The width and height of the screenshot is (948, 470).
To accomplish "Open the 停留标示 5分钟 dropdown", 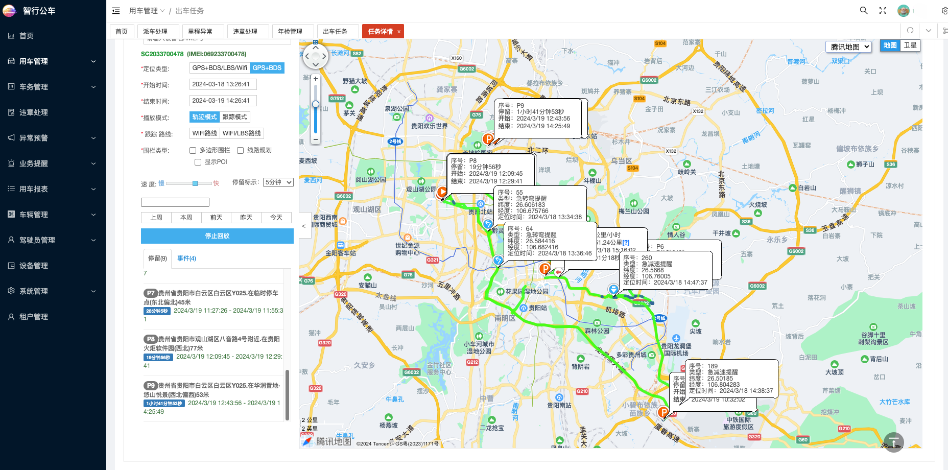I will click(278, 182).
